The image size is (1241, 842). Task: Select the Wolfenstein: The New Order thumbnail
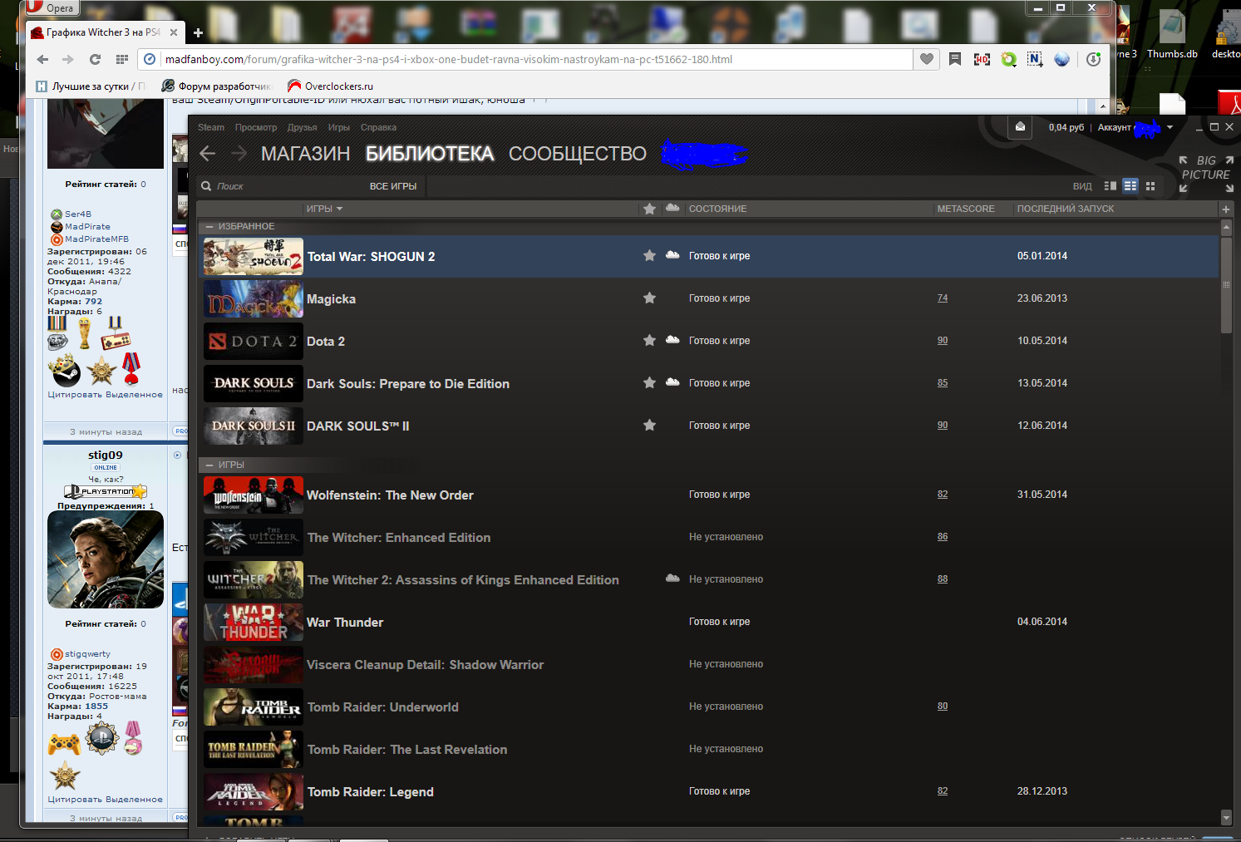(254, 495)
